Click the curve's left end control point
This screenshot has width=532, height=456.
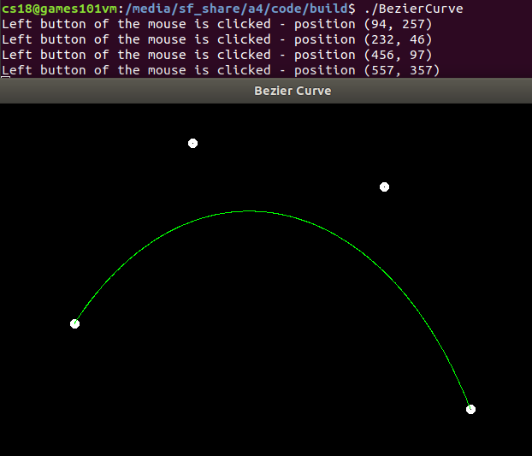74,323
